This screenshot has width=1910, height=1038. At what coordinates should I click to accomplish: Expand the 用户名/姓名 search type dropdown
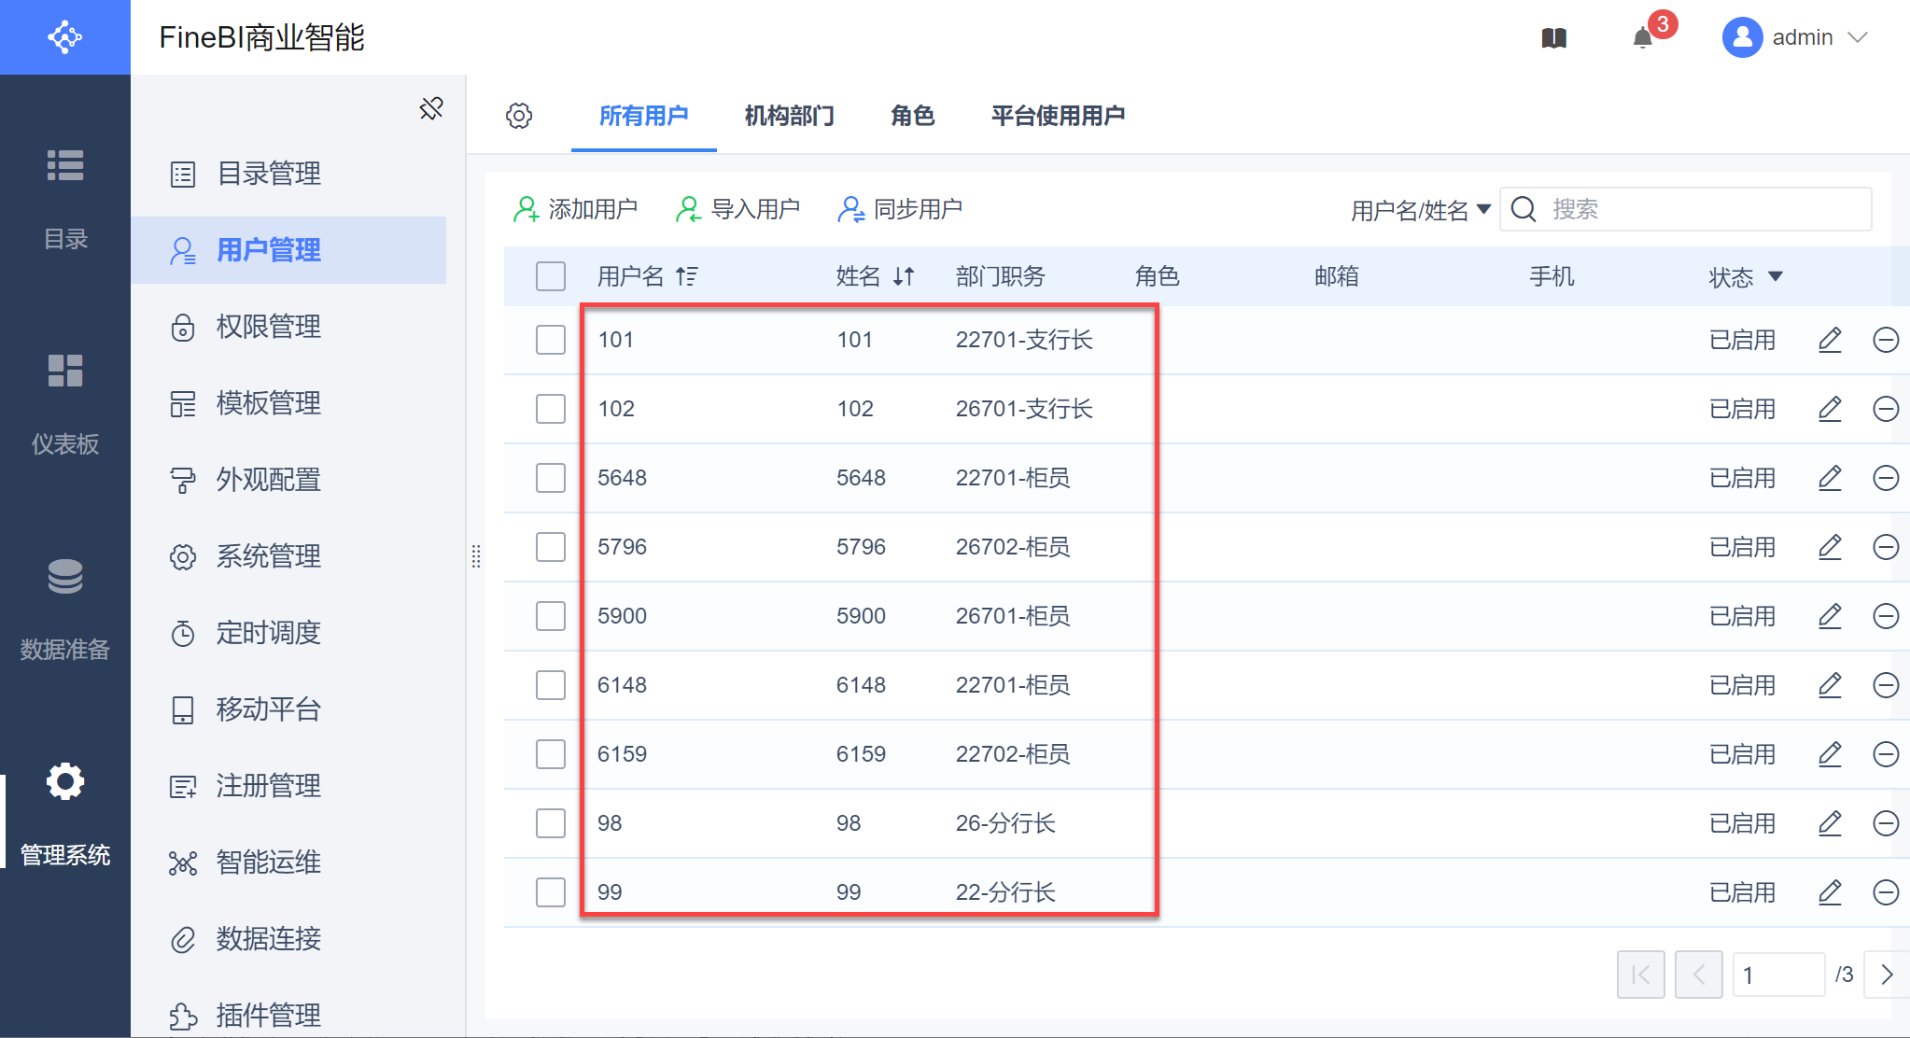(1420, 210)
